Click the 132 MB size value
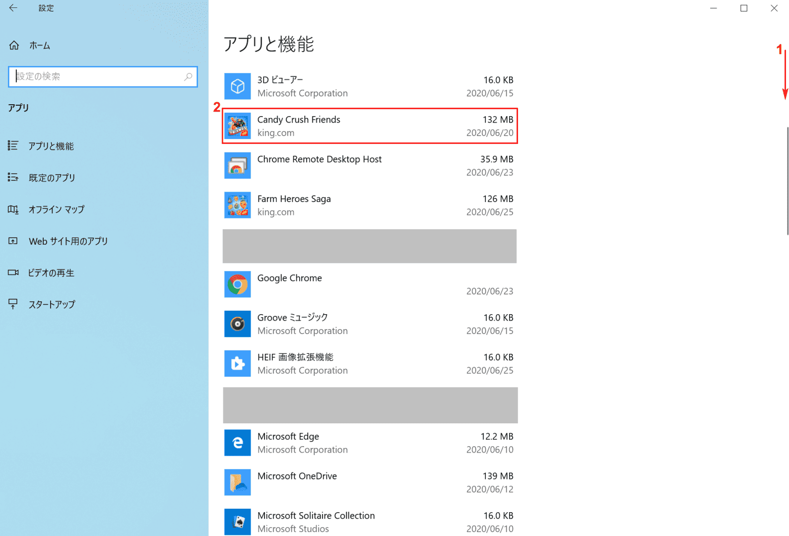Screen dimensions: 789x536 click(498, 120)
